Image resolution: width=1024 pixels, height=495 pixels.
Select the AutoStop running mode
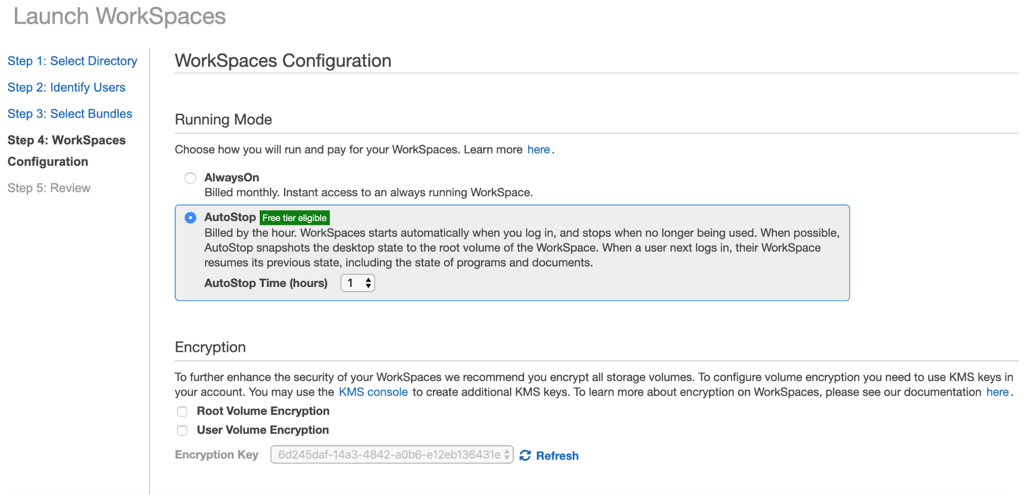(x=191, y=218)
